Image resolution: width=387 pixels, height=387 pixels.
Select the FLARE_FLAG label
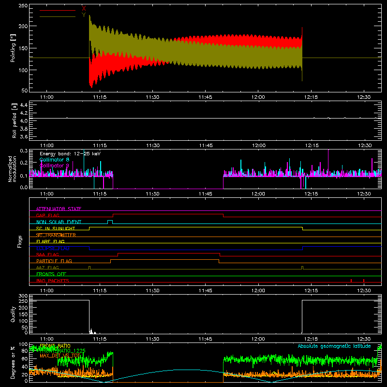pyautogui.click(x=50, y=241)
